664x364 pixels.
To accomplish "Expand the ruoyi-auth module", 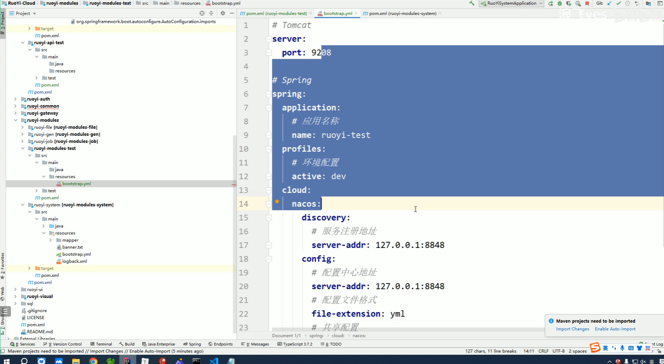I will coord(16,99).
